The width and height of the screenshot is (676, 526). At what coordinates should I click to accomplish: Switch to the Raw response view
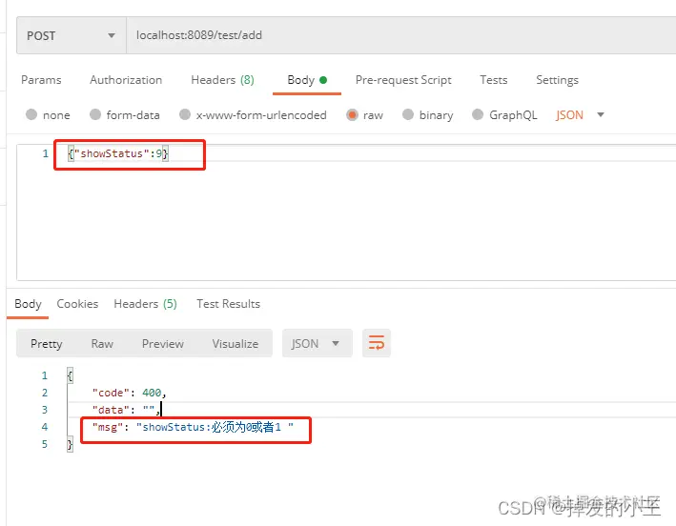[102, 344]
